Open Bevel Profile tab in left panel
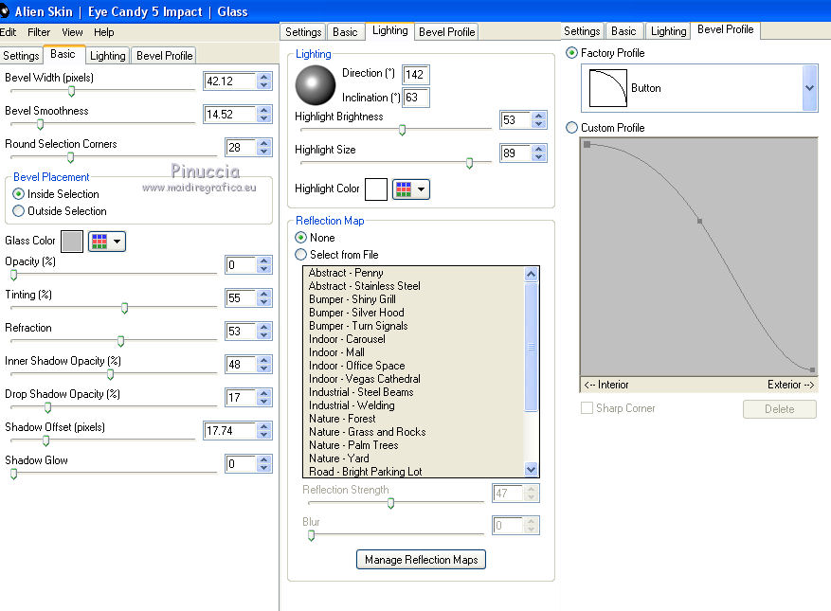This screenshot has height=611, width=831. [x=164, y=56]
